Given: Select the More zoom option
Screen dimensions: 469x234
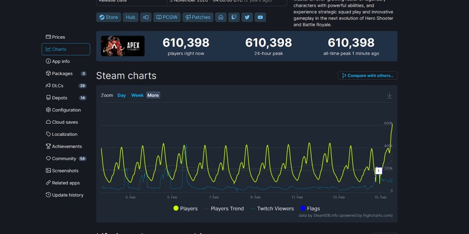Looking at the screenshot, I should point(153,95).
